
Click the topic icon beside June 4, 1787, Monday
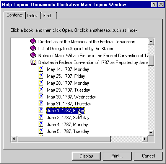tap(41, 124)
